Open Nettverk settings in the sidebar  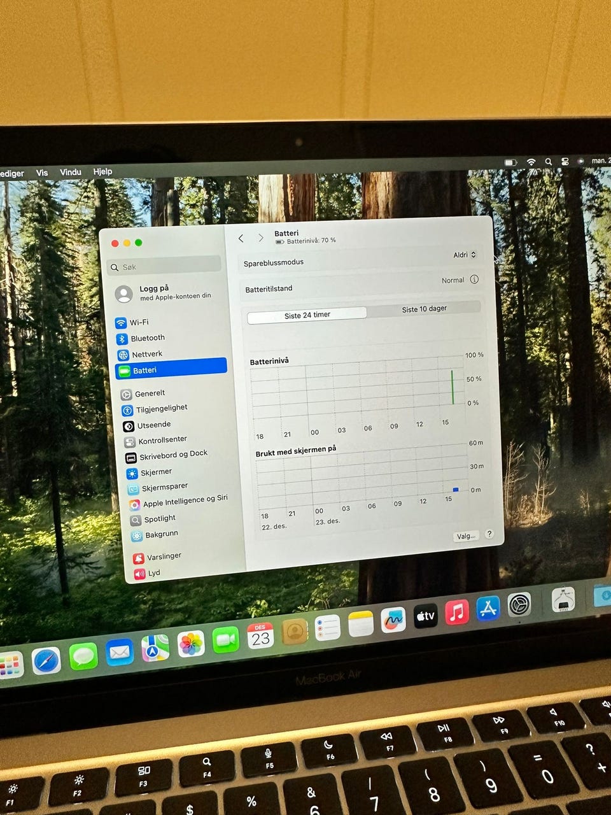coord(139,354)
